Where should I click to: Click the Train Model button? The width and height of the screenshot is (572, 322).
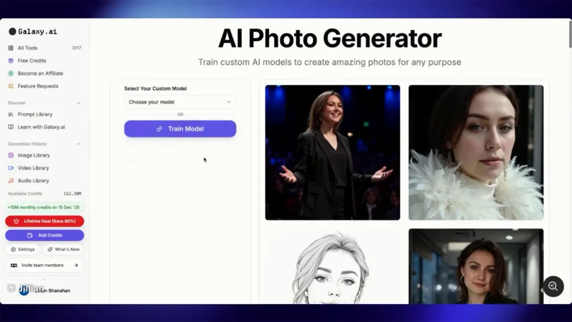tap(180, 129)
